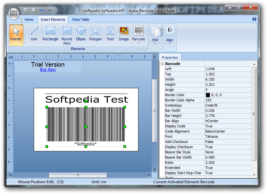Click the canvas vertical scroll down arrow

(x=154, y=170)
